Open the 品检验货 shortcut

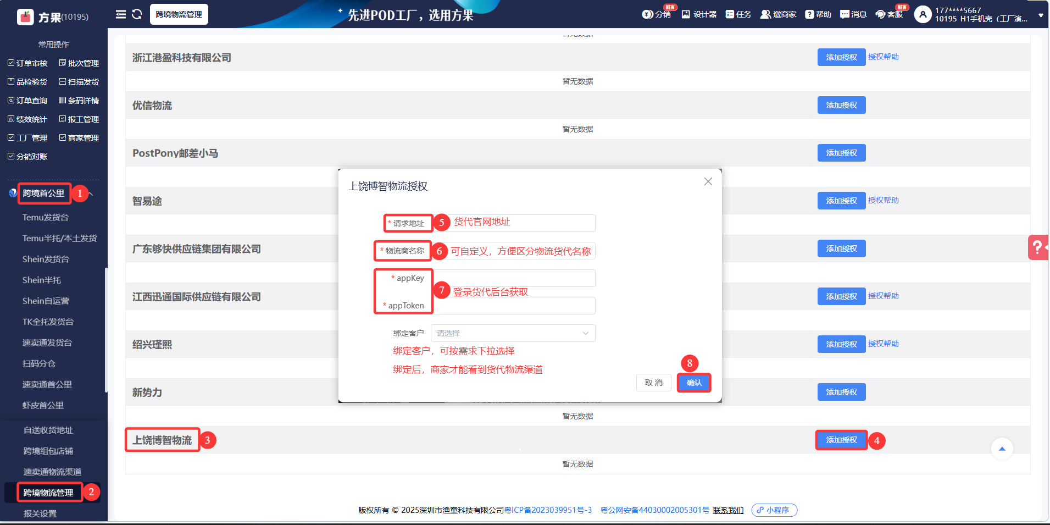pyautogui.click(x=27, y=82)
